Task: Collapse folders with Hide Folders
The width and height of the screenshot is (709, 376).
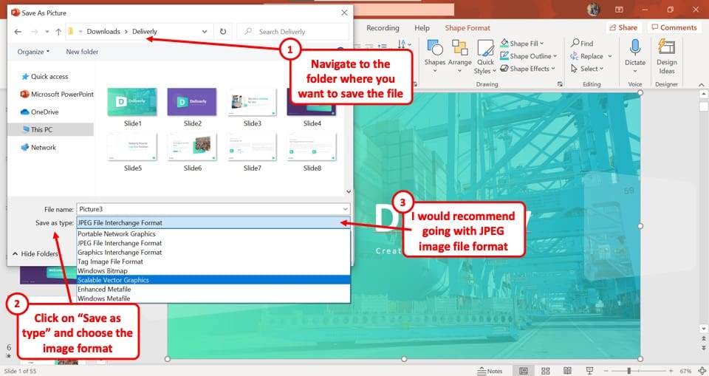Action: point(35,254)
